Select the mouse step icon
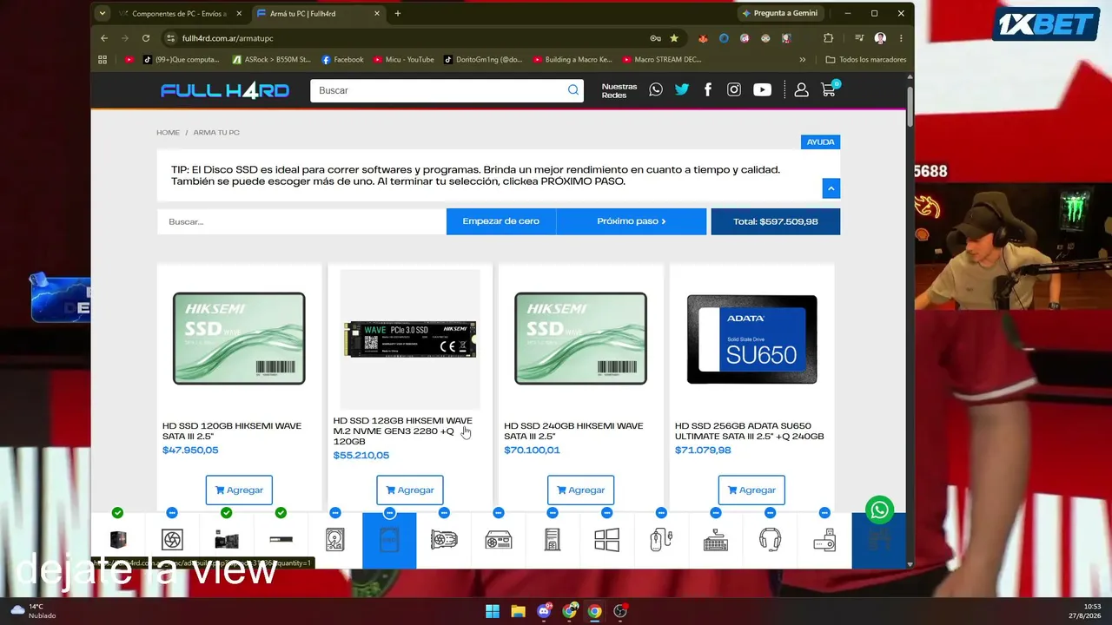The image size is (1112, 625). 661,540
